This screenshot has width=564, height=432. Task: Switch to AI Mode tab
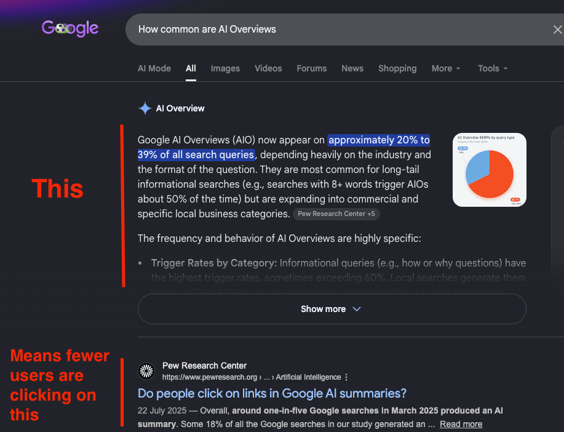tap(154, 68)
